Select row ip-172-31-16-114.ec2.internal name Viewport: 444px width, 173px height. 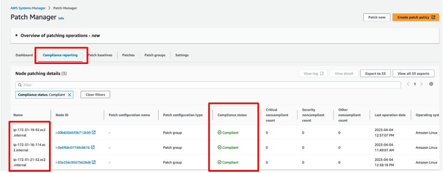(x=29, y=147)
